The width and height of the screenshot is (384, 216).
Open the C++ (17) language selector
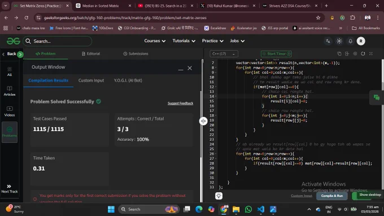[224, 54]
